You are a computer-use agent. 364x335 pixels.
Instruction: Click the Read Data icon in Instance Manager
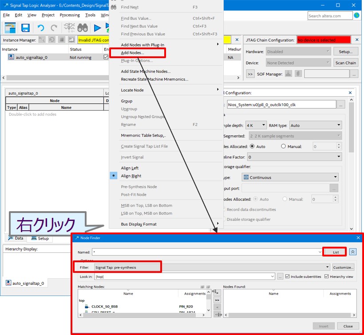click(x=71, y=40)
